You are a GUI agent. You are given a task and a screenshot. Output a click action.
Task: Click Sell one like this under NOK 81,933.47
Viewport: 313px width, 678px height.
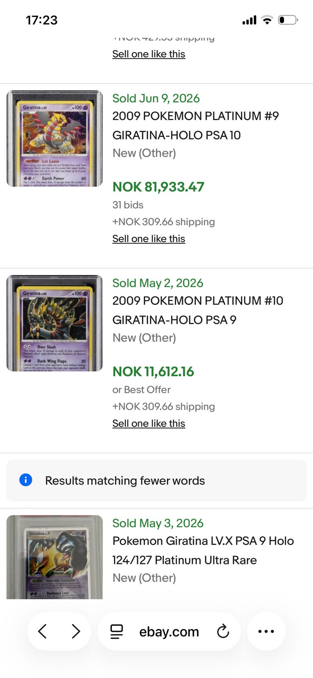point(149,239)
